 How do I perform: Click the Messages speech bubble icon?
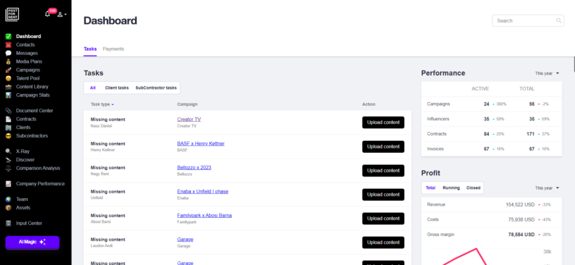(x=8, y=53)
